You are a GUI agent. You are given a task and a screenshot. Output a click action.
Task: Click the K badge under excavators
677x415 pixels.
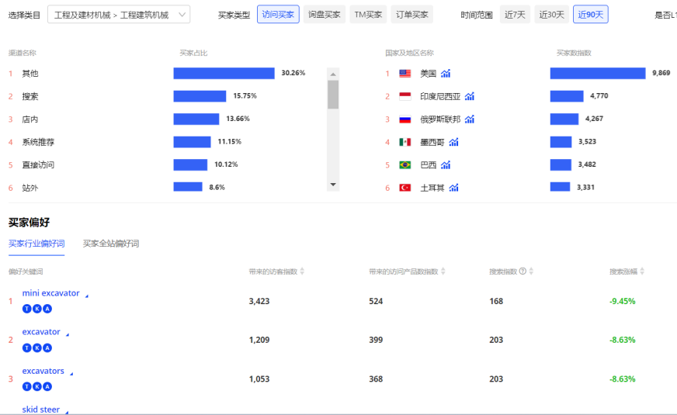pos(37,386)
